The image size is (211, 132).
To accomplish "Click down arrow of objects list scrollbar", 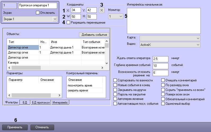I will pos(107,63).
